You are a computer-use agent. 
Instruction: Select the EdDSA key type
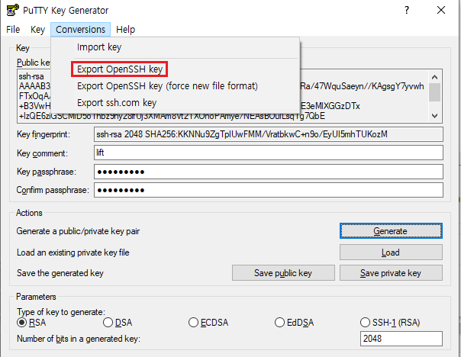(x=295, y=323)
